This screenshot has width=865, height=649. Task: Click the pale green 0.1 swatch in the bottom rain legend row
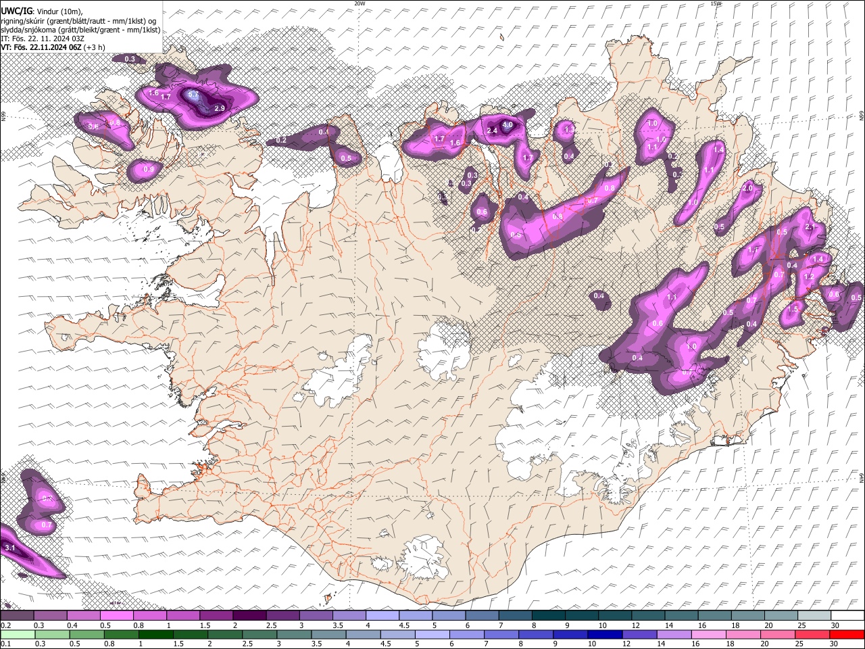(17, 634)
